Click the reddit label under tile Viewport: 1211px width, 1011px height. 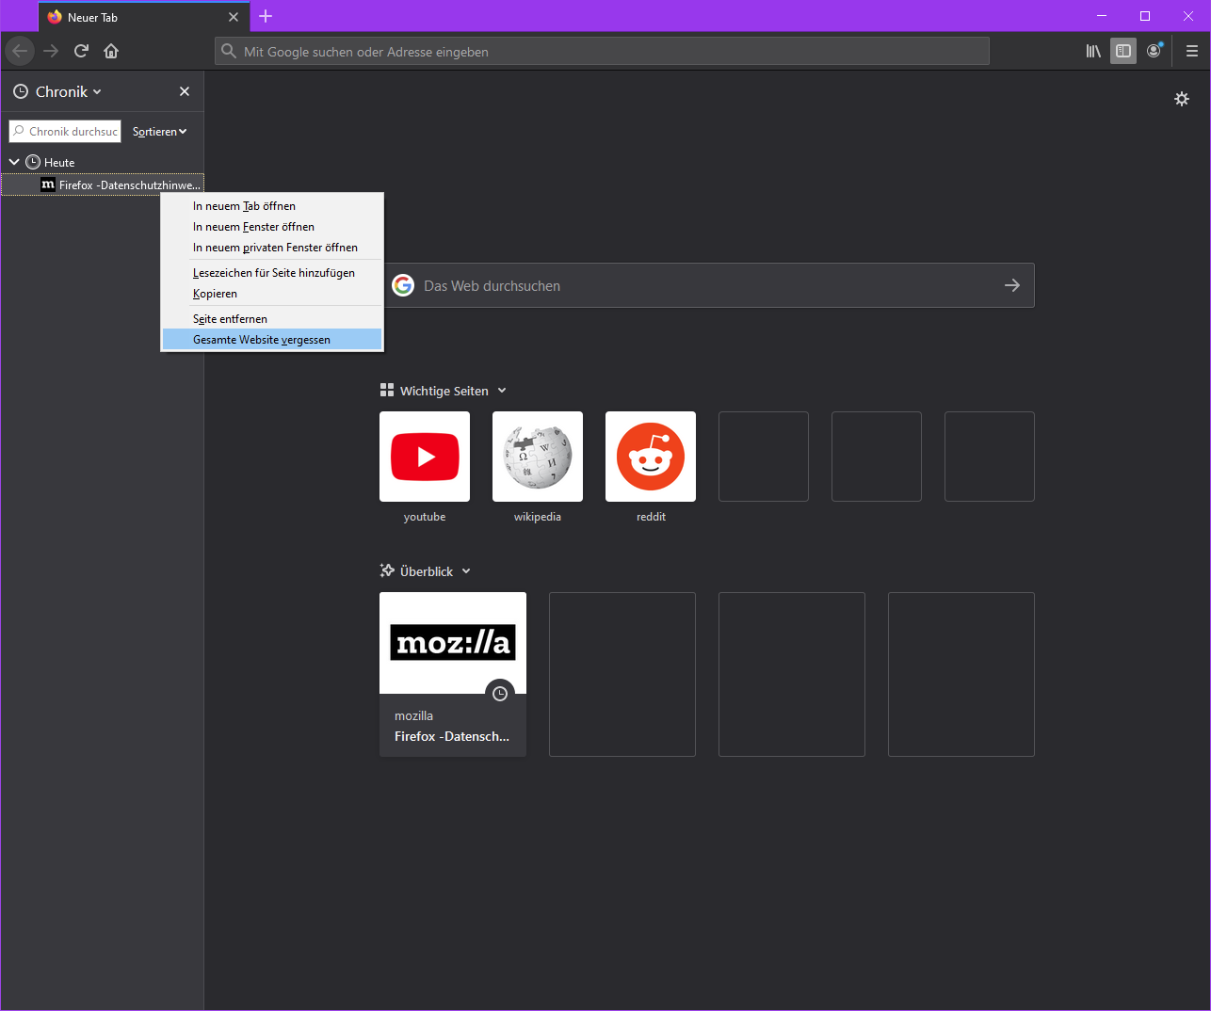(651, 517)
